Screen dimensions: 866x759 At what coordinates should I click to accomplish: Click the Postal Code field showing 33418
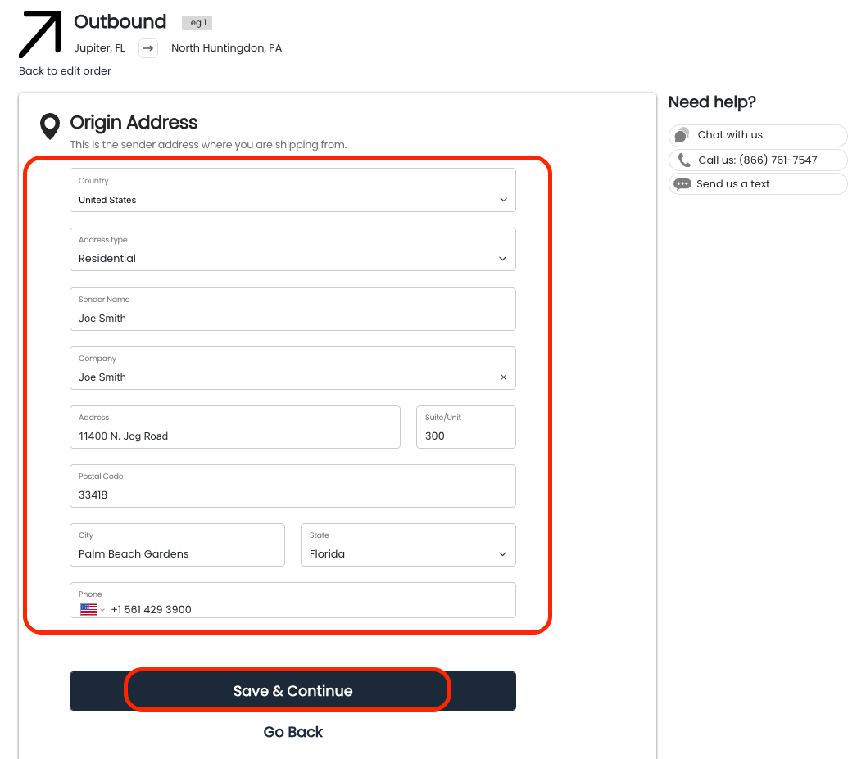coord(292,486)
